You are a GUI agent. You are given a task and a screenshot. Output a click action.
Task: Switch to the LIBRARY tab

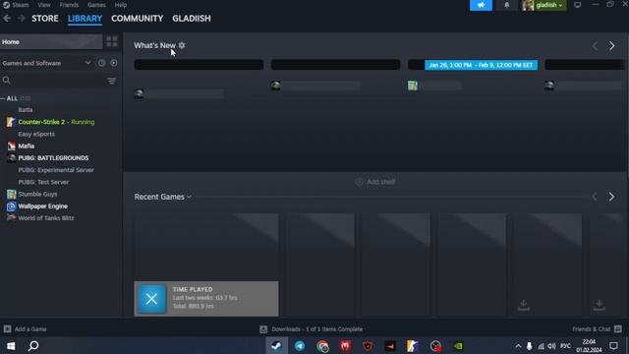85,19
